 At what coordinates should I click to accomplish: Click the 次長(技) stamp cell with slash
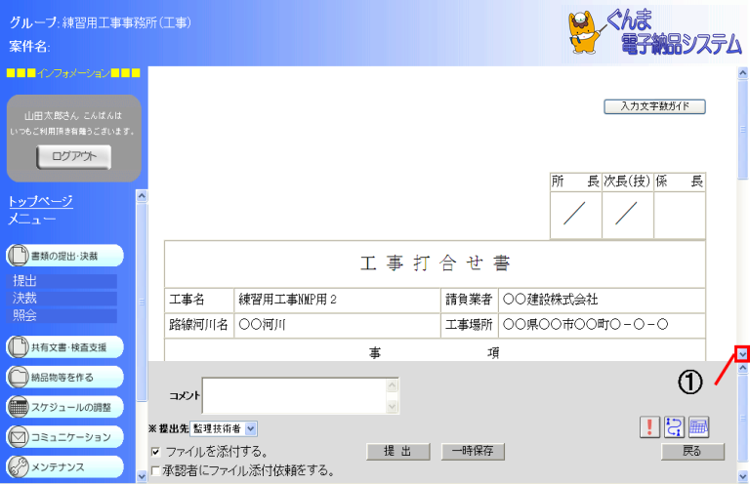(x=627, y=215)
